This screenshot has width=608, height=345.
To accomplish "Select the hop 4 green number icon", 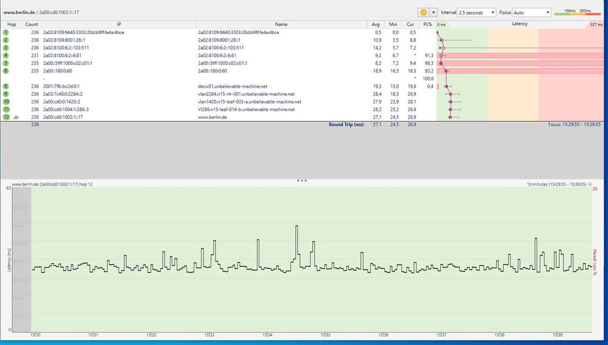I will [x=6, y=55].
